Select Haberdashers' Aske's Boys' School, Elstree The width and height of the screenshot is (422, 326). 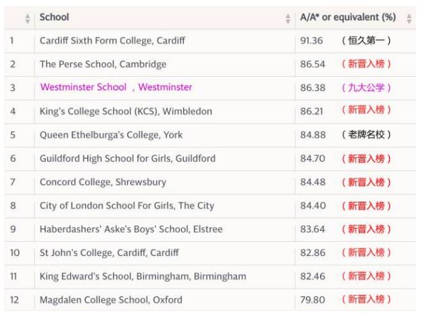point(131,229)
